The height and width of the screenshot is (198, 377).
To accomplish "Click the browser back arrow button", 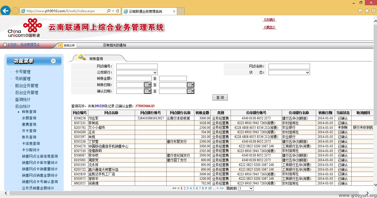I will 6,11.
